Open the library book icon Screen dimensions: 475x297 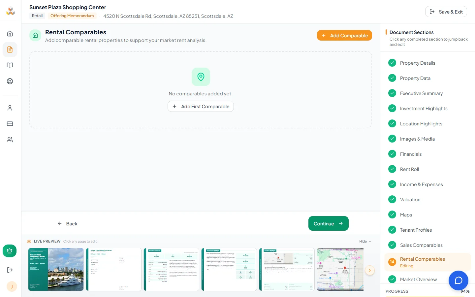(10, 65)
